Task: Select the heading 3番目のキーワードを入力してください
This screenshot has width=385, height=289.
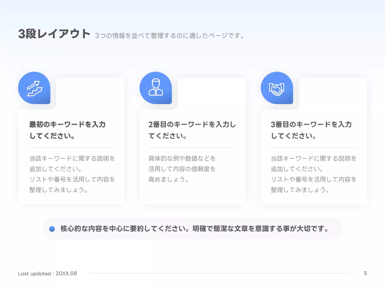Action: (311, 130)
